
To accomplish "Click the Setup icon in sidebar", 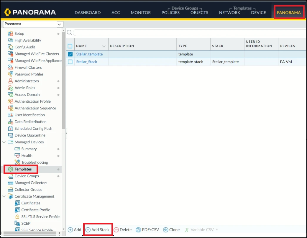I will (x=10, y=34).
